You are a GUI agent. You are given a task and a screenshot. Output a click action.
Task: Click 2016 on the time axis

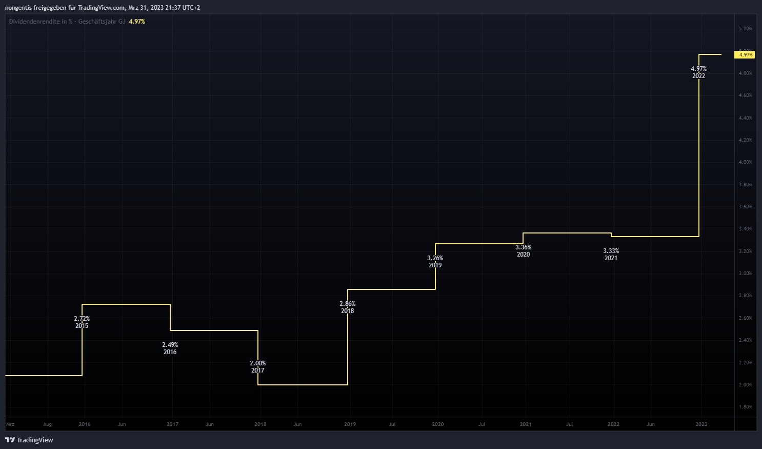[85, 424]
